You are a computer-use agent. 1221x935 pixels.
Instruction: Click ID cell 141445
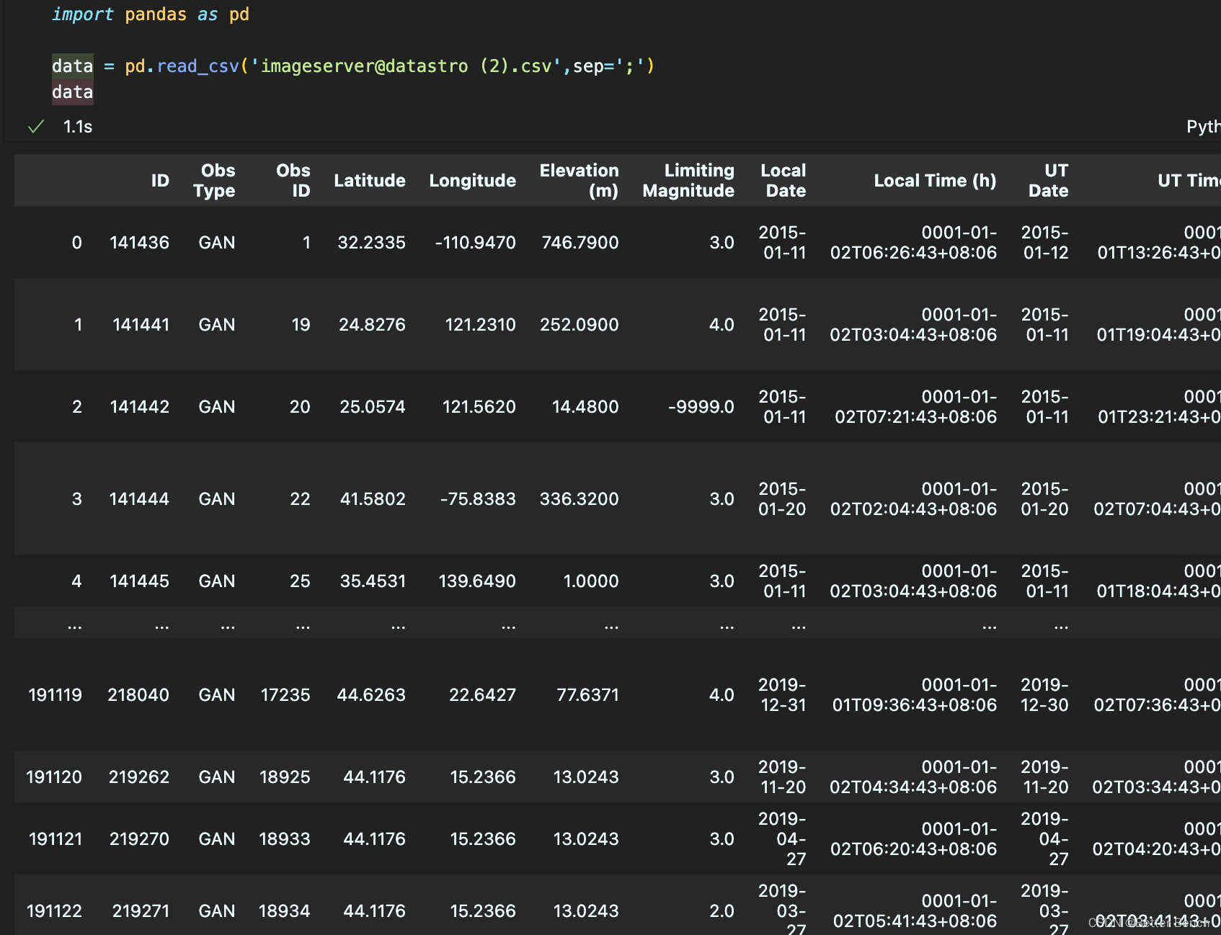tap(139, 581)
